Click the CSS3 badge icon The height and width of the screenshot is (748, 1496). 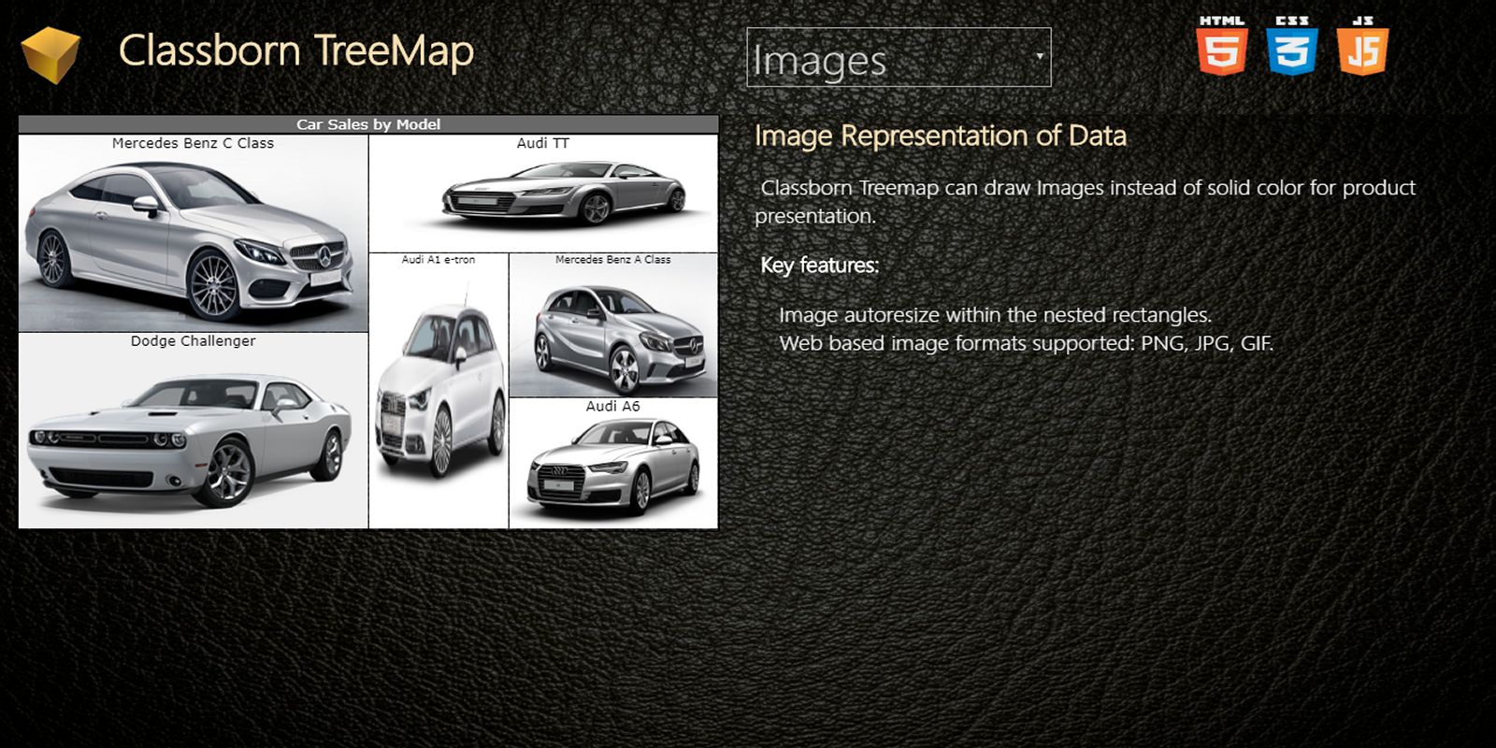click(1292, 47)
